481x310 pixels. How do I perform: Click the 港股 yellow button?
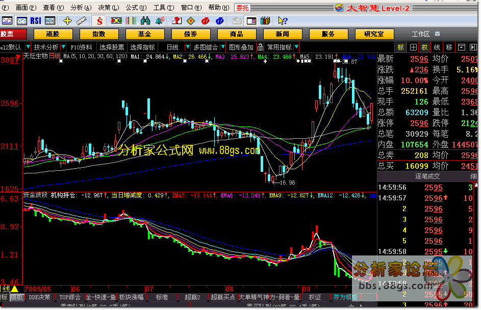(53, 34)
